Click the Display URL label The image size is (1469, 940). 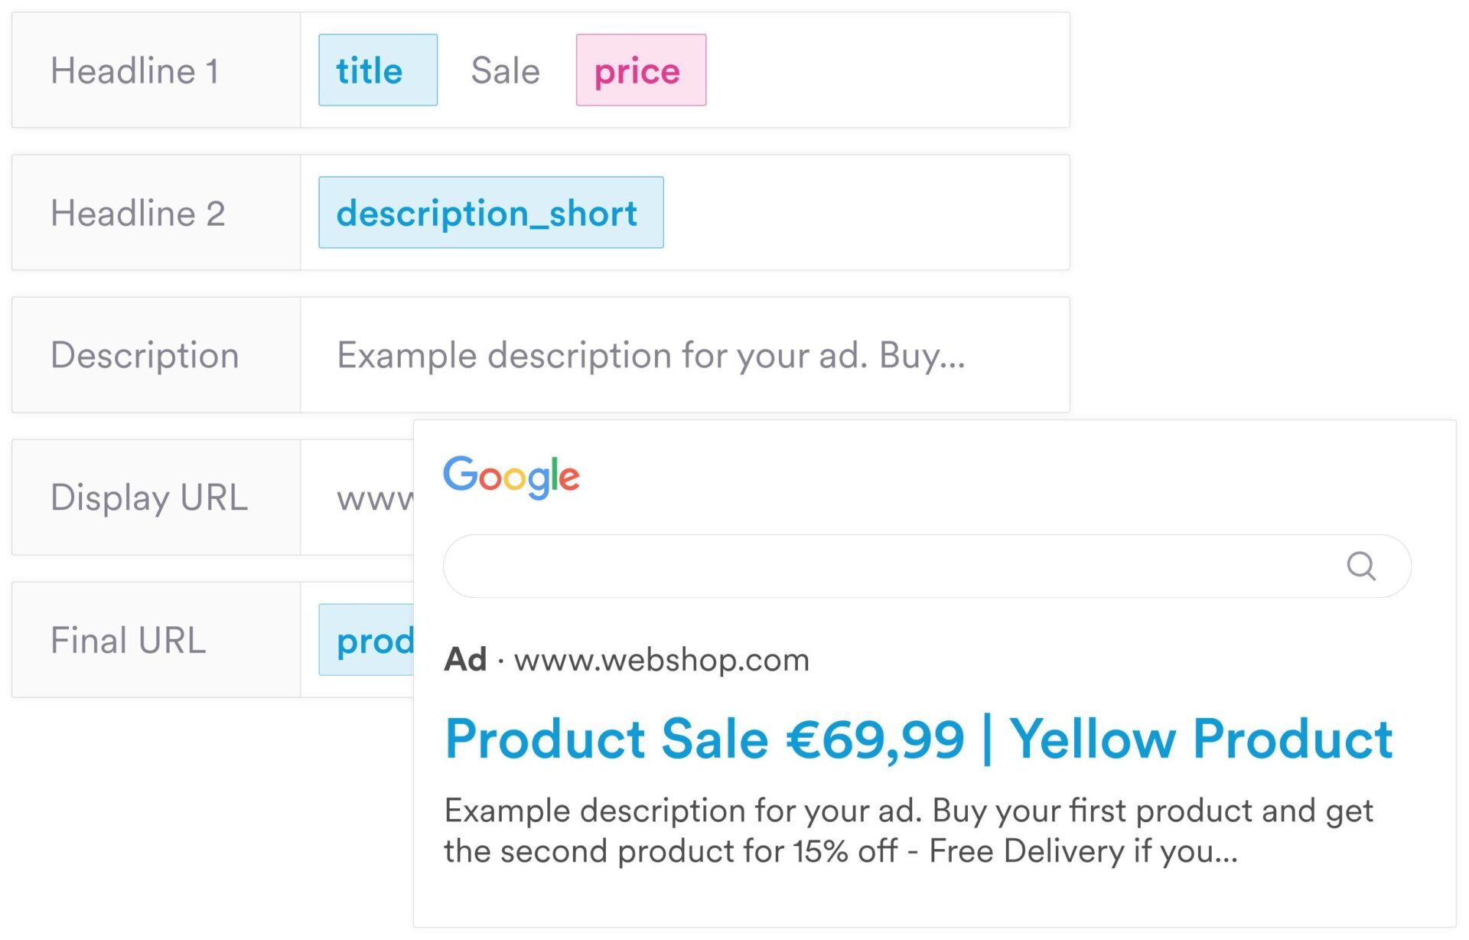[149, 498]
